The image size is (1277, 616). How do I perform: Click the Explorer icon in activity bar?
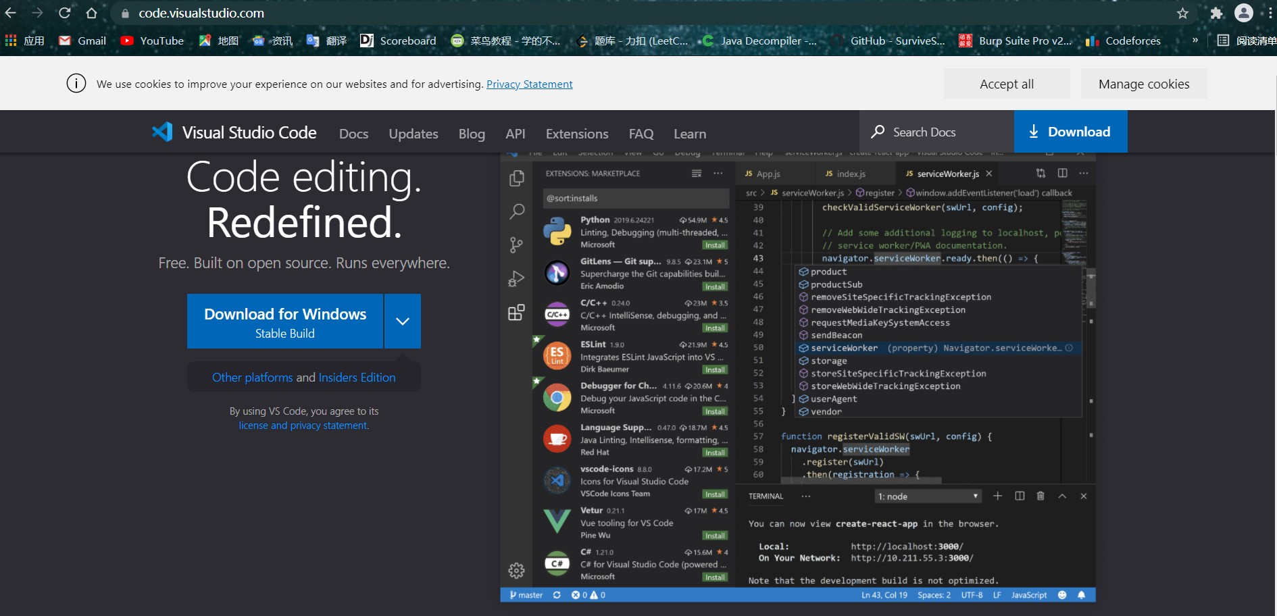pos(517,178)
